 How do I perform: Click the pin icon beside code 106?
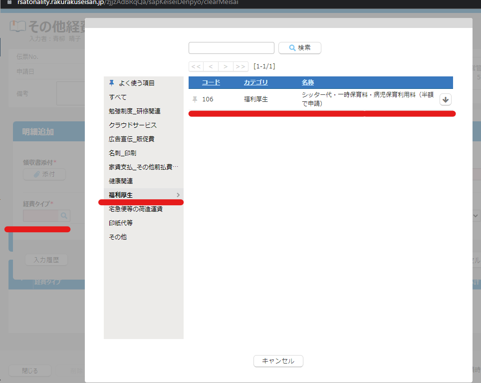(195, 99)
